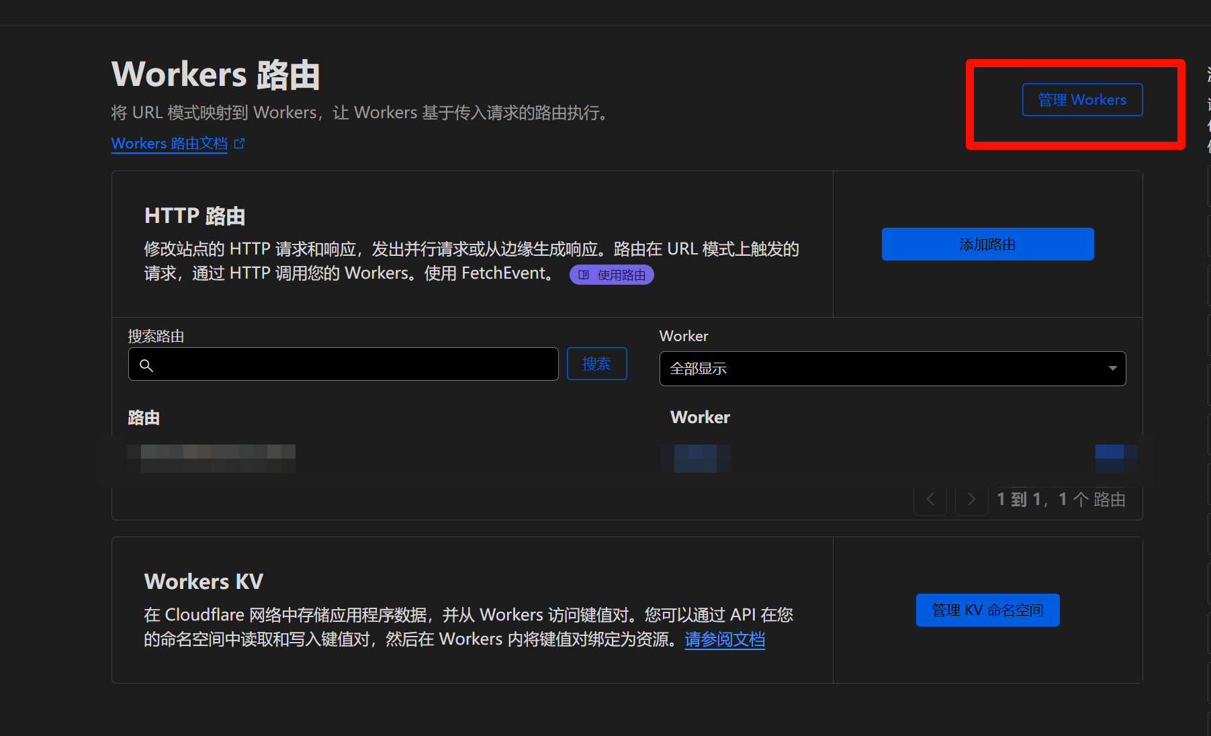Viewport: 1211px width, 736px height.
Task: Click the blurred route entry in list
Action: tap(212, 458)
